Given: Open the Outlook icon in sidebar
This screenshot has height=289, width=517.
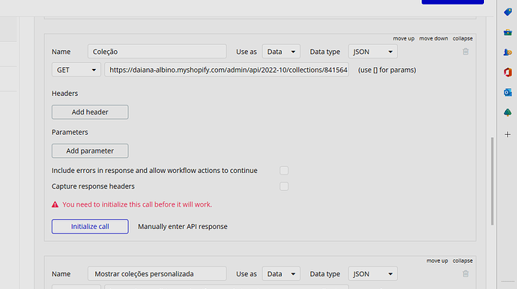Looking at the screenshot, I should click(508, 93).
